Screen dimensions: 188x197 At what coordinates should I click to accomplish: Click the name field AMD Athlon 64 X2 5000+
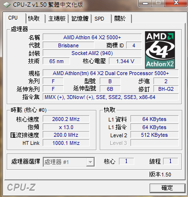pyautogui.click(x=92, y=37)
